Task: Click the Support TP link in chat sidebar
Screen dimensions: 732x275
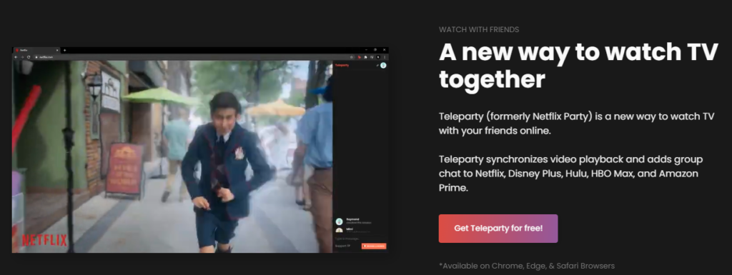Action: point(342,246)
